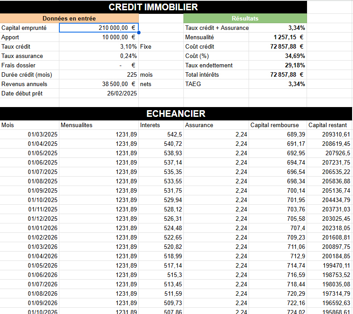
Task: Click the Mensualité result 1 257,15 €
Action: 278,37
